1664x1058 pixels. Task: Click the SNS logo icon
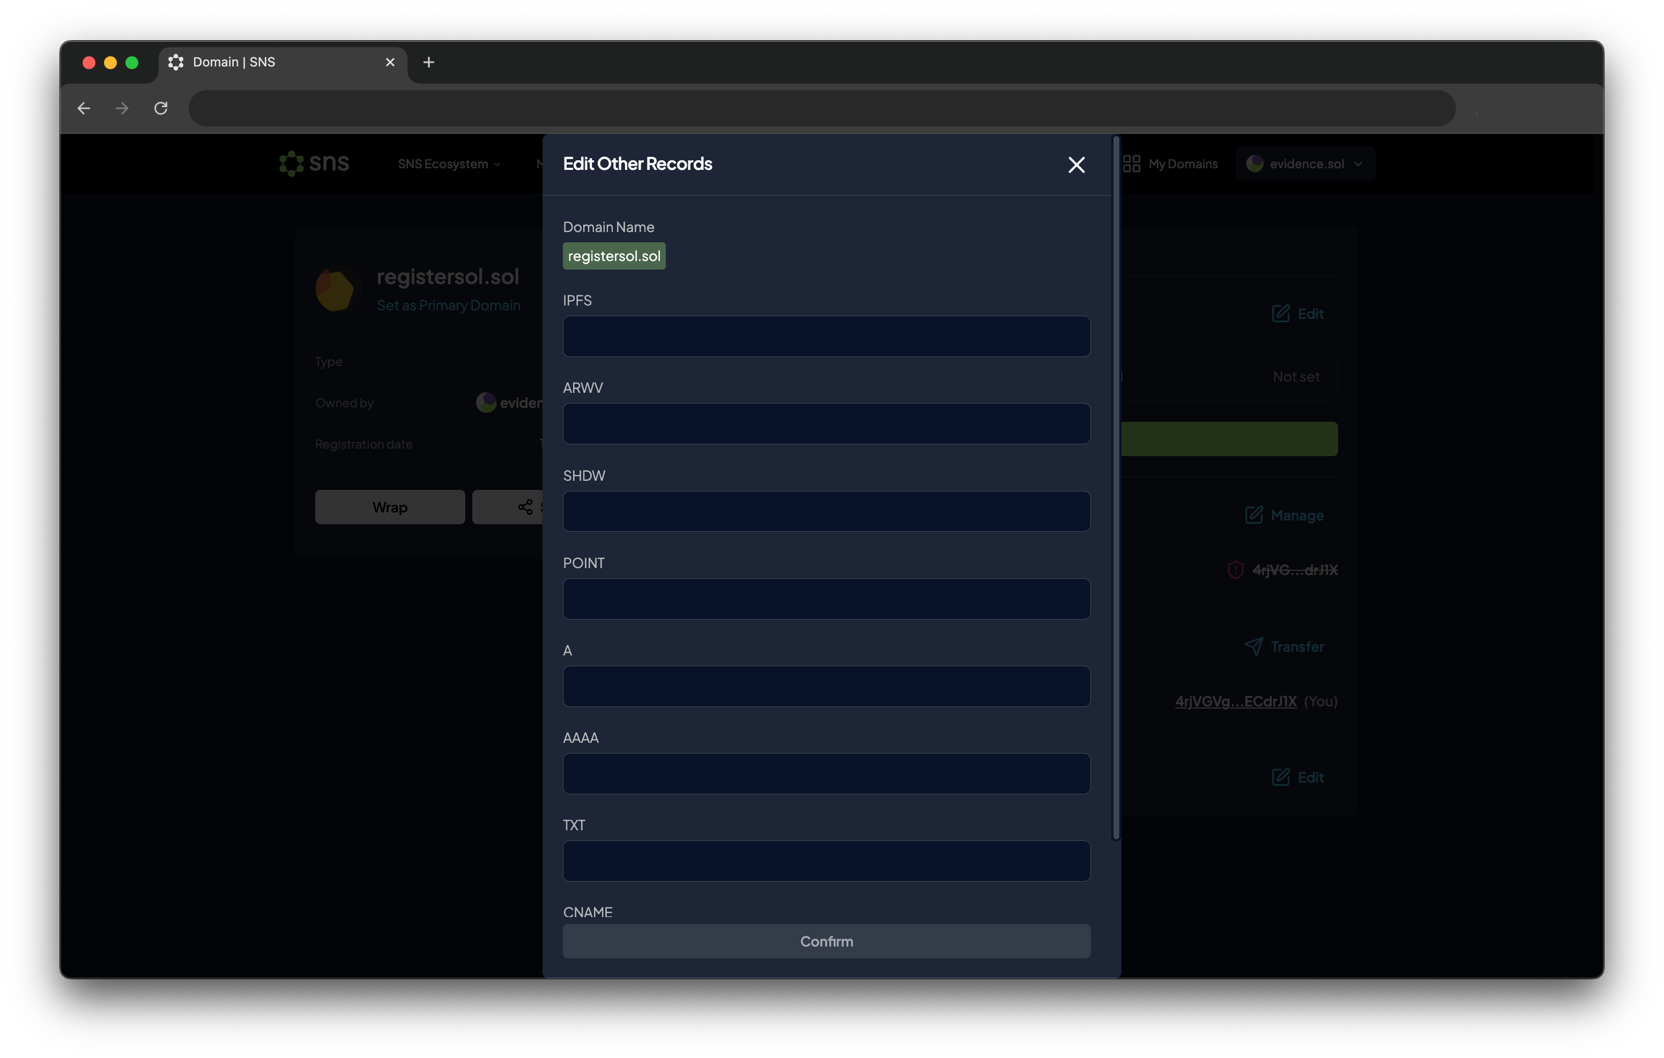pos(291,164)
